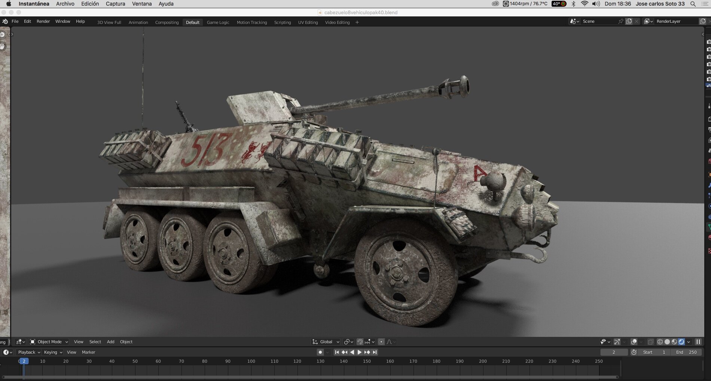This screenshot has width=711, height=381.
Task: Pin the current scene to workspace
Action: (x=621, y=21)
